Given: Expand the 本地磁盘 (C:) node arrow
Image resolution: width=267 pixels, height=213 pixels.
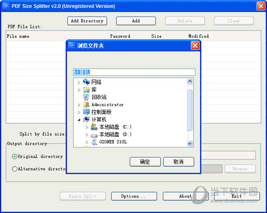Looking at the screenshot, I should tap(87, 127).
